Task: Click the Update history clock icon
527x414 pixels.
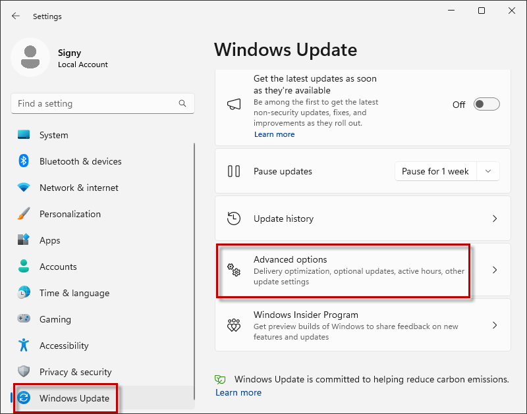Action: (x=234, y=219)
